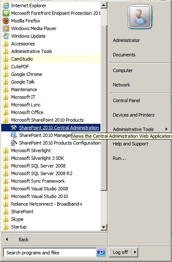The height and width of the screenshot is (262, 172).
Task: Open Devices and Printers
Action: (133, 115)
